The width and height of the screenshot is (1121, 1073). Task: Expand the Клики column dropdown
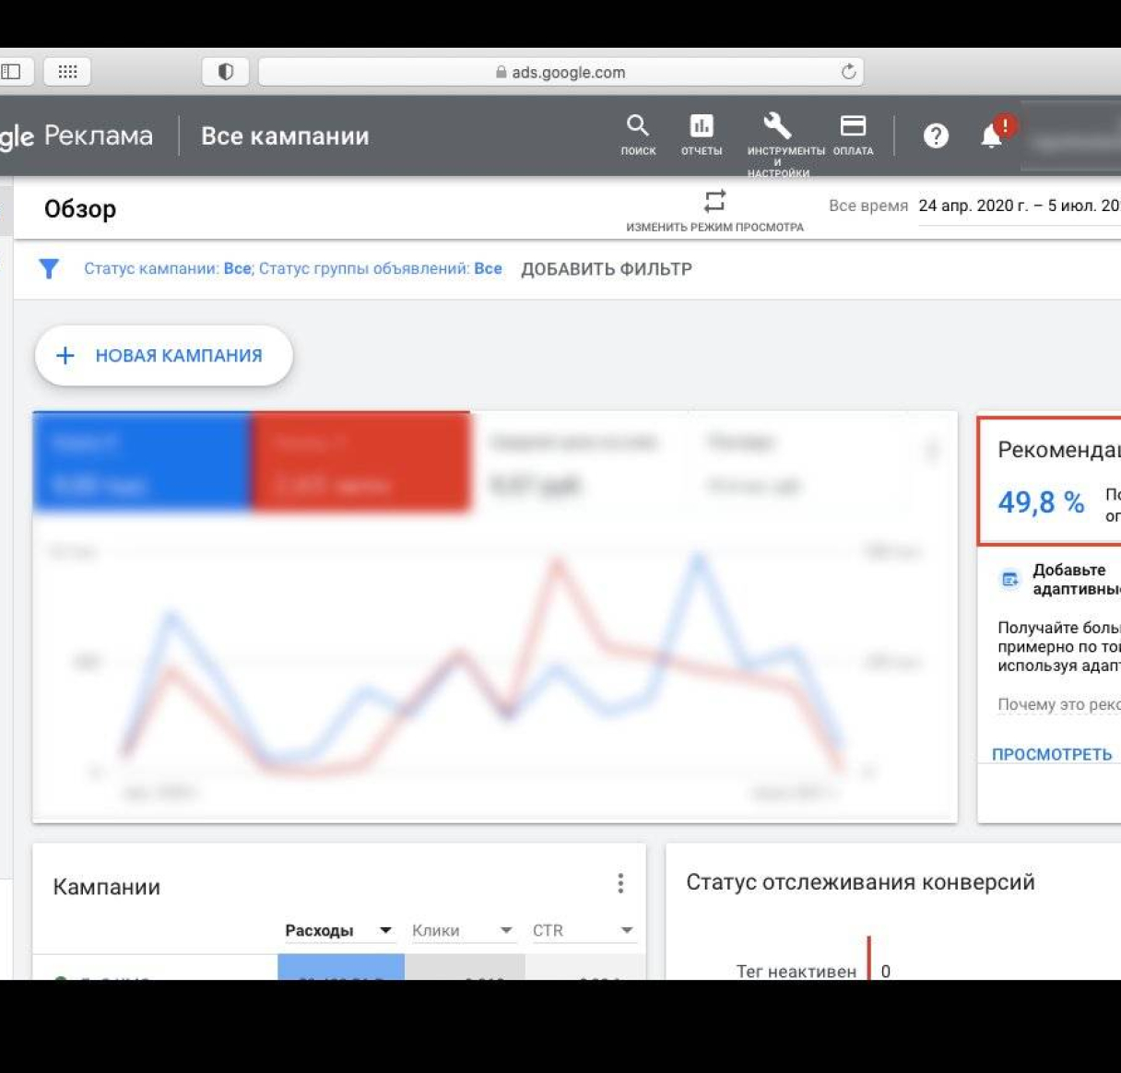click(506, 931)
